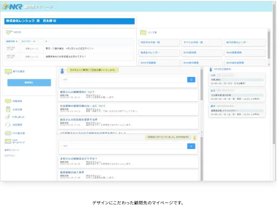This screenshot has height=209, width=277.
Task: Click the yellow person icon in the lower thread panel
Action: pos(195,138)
